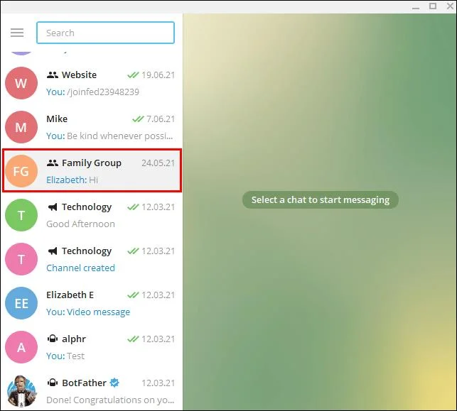Open the Mike chat by name

tap(57, 119)
